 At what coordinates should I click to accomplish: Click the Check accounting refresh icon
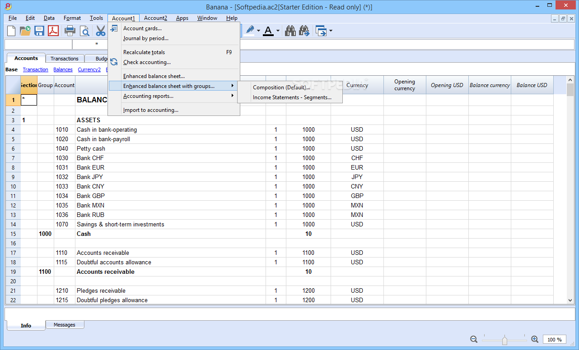point(114,62)
